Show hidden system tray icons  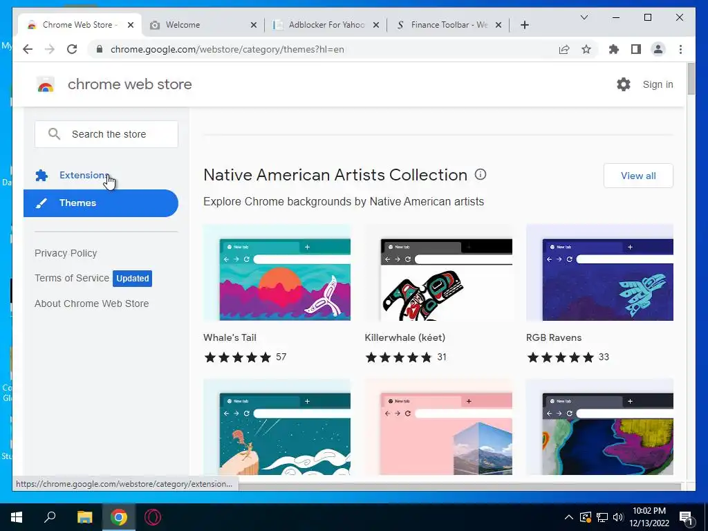pyautogui.click(x=569, y=517)
